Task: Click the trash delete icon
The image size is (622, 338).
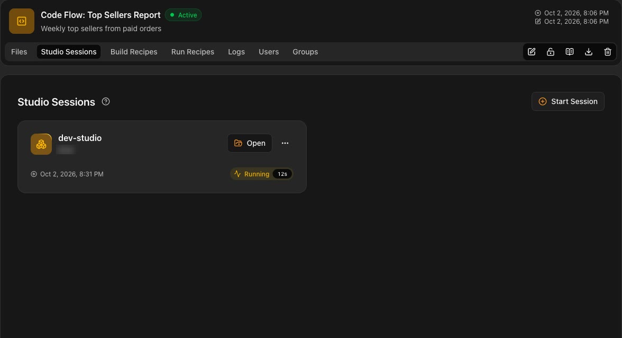Action: [607, 52]
